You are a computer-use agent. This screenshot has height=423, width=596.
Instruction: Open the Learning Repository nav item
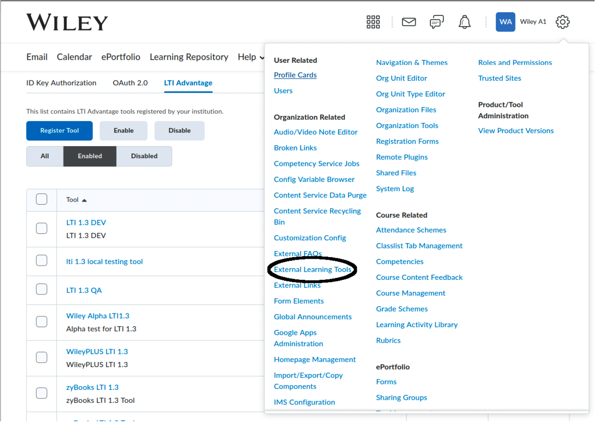[x=189, y=57]
